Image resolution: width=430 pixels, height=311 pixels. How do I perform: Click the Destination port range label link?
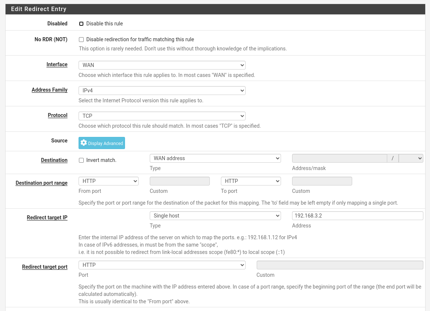tap(41, 183)
